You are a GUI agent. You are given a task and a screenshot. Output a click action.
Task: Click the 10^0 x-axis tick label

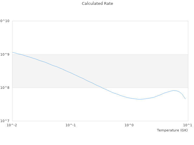129,125
